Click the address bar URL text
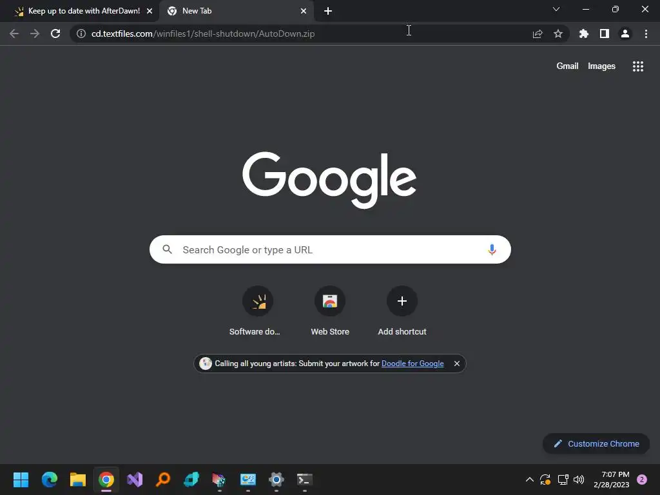Screen dimensions: 660x495 (203, 34)
